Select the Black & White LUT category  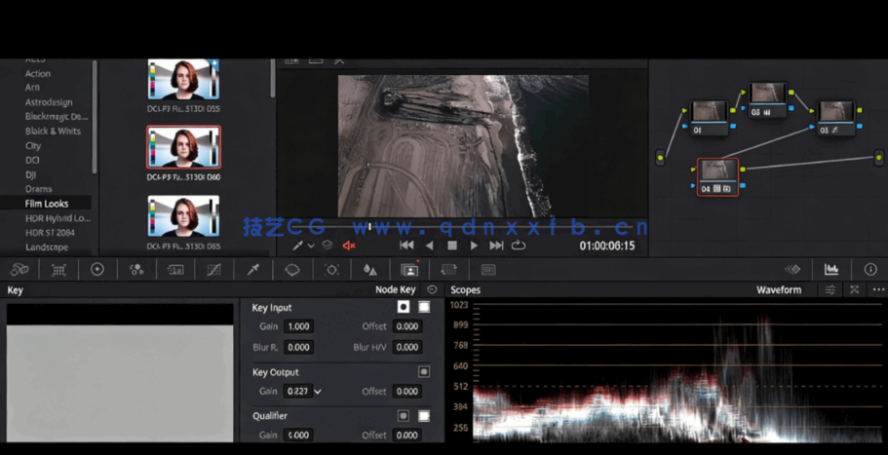click(53, 131)
